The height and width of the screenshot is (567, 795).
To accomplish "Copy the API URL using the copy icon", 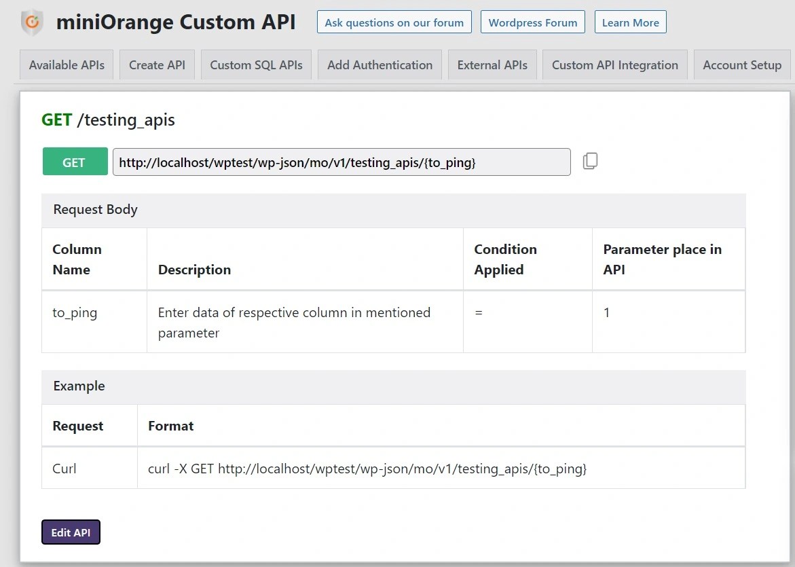I will click(590, 161).
